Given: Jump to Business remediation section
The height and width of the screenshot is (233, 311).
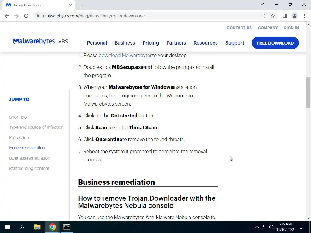Looking at the screenshot, I should pyautogui.click(x=29, y=158).
